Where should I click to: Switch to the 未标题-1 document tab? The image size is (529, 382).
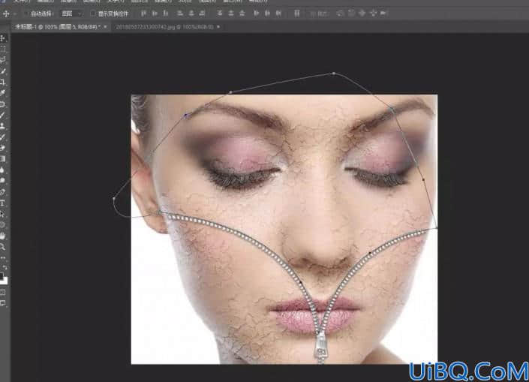pyautogui.click(x=57, y=27)
